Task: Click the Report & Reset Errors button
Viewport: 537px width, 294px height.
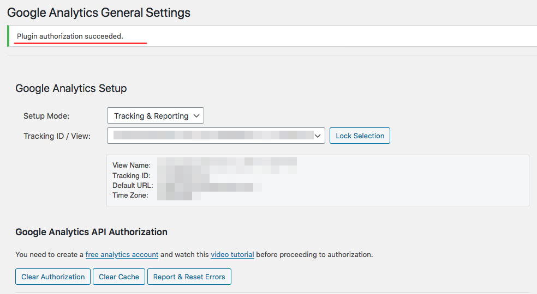Action: (x=189, y=277)
